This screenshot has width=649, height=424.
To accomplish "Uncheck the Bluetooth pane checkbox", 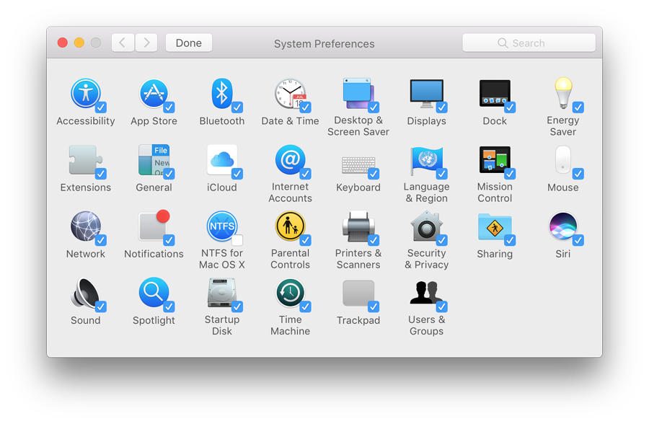I will pyautogui.click(x=237, y=107).
